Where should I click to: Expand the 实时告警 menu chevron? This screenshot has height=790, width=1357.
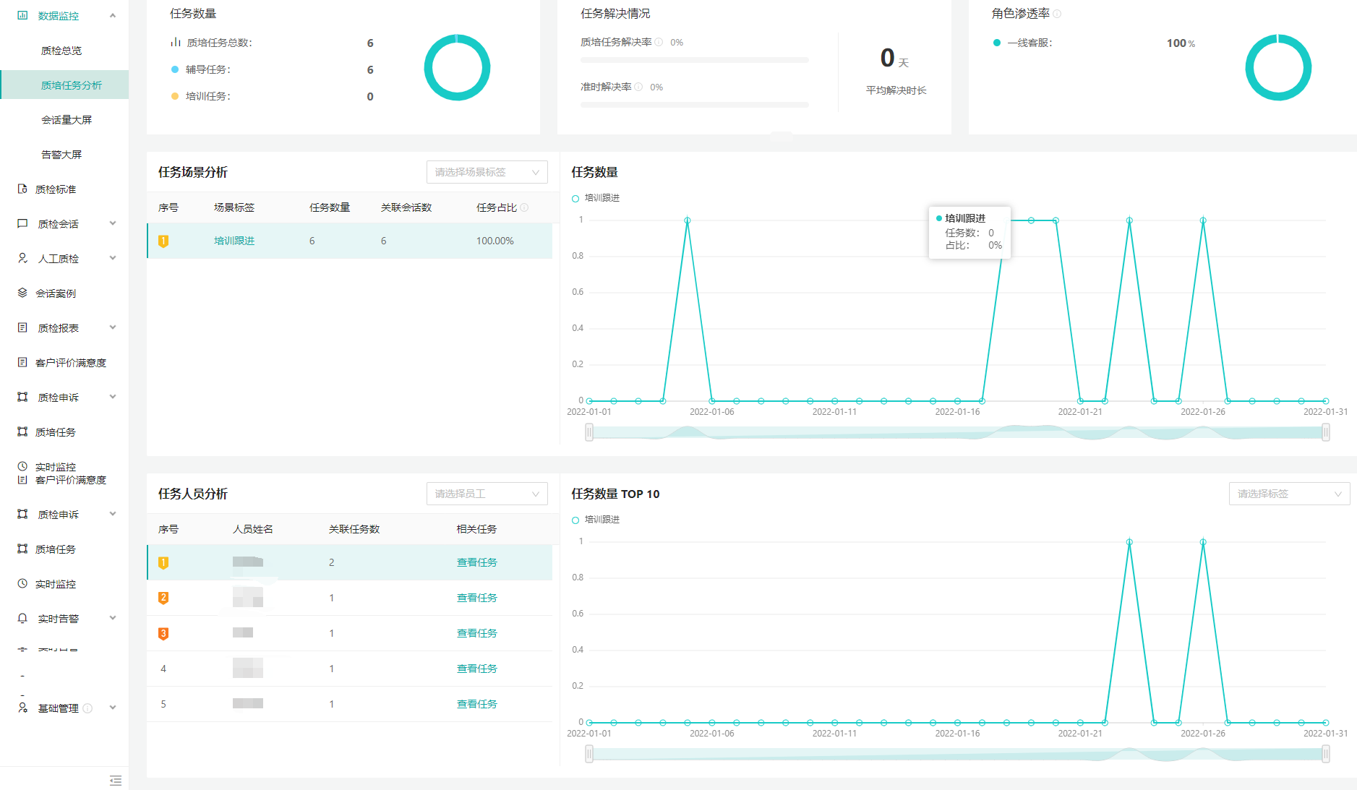click(113, 618)
